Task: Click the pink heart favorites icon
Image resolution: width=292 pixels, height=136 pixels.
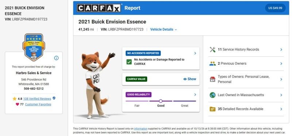Action: tap(17, 104)
